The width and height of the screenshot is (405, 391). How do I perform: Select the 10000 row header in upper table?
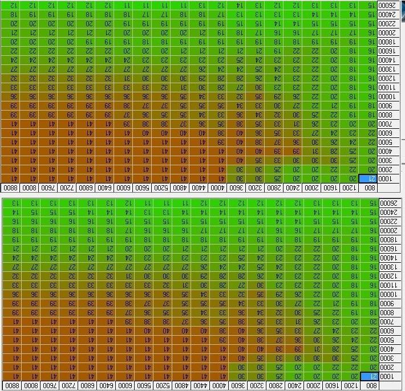coord(391,97)
